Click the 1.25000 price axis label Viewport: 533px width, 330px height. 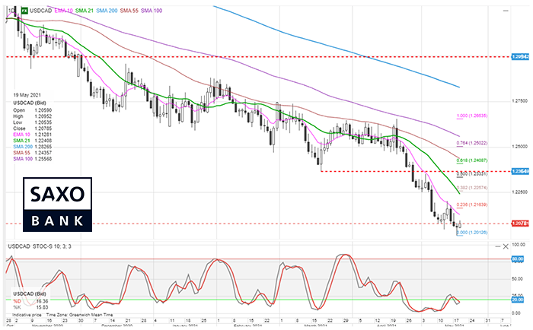click(519, 146)
